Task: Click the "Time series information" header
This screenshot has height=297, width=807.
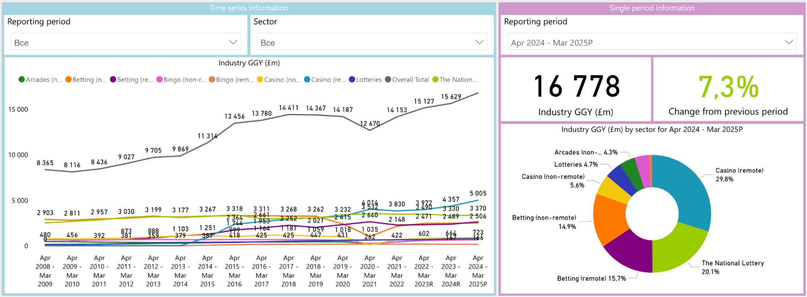Action: point(249,8)
